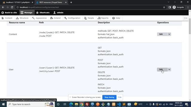Reload the current page
The width and height of the screenshot is (191, 107).
coord(12,7)
